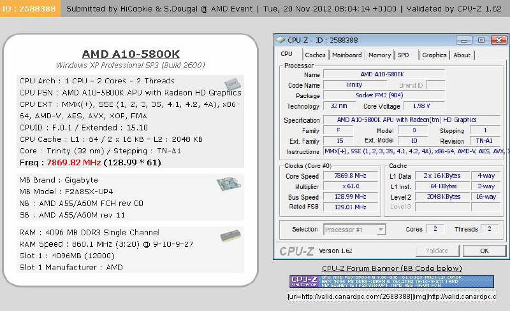Click the Core Speed value 7869.8 MHz
The image size is (510, 311).
tap(351, 176)
